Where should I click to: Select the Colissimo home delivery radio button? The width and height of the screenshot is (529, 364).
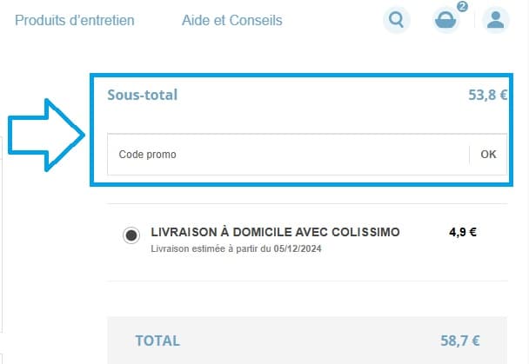pyautogui.click(x=131, y=235)
